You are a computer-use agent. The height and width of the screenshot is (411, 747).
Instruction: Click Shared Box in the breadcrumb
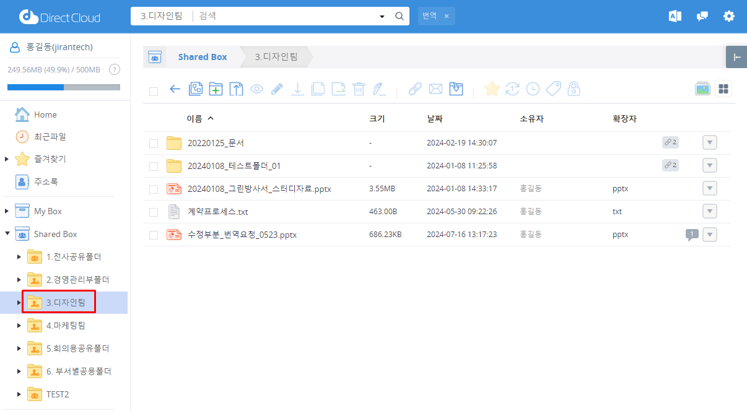[x=203, y=57]
